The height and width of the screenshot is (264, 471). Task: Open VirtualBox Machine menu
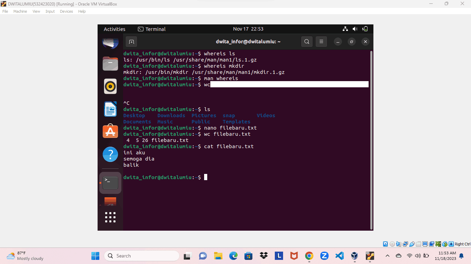(20, 11)
